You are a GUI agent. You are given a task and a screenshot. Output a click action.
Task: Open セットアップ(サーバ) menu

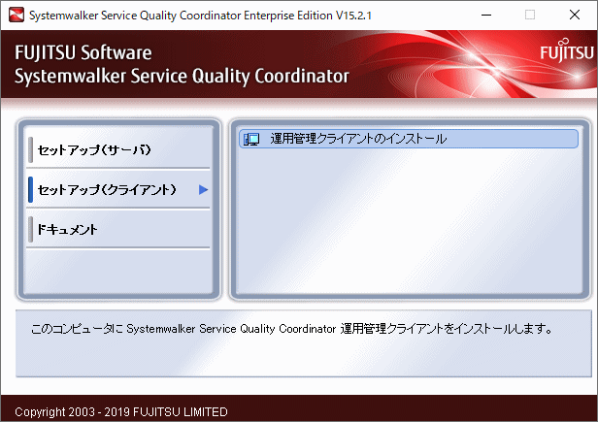118,149
